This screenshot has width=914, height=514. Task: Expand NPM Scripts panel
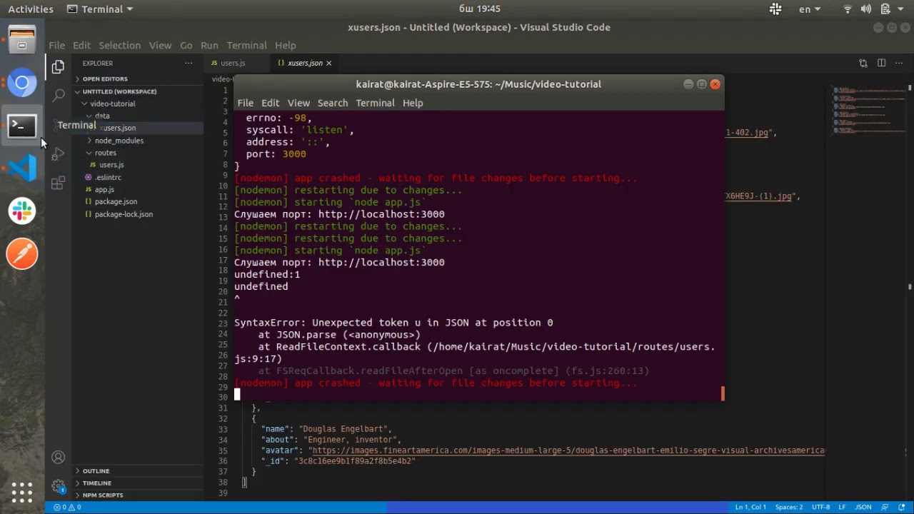102,495
